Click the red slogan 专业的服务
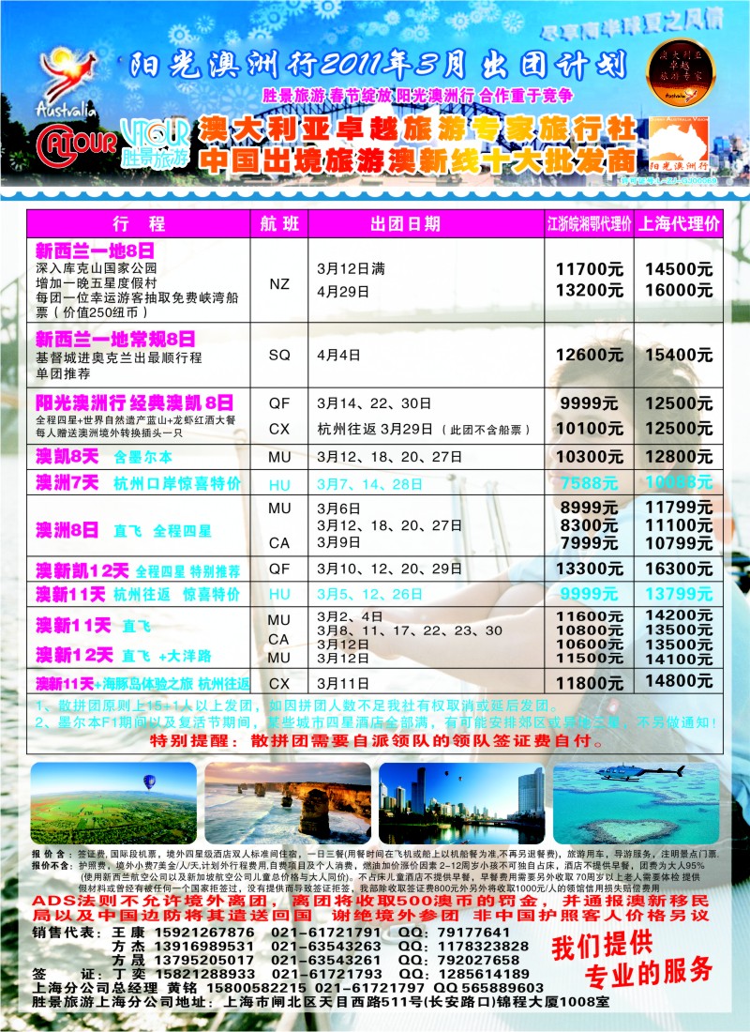The height and width of the screenshot is (1032, 750). 649,973
